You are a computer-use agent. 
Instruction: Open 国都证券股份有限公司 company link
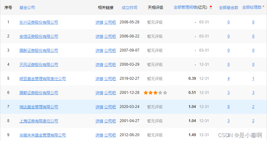(x=39, y=93)
